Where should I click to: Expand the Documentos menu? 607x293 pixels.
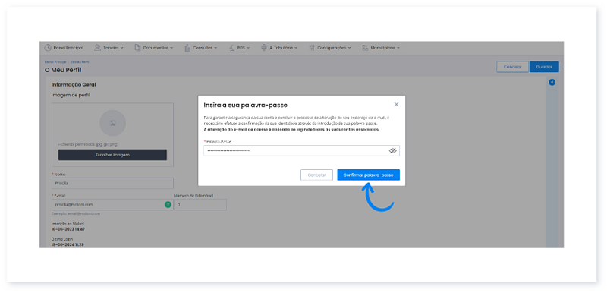[x=154, y=48]
